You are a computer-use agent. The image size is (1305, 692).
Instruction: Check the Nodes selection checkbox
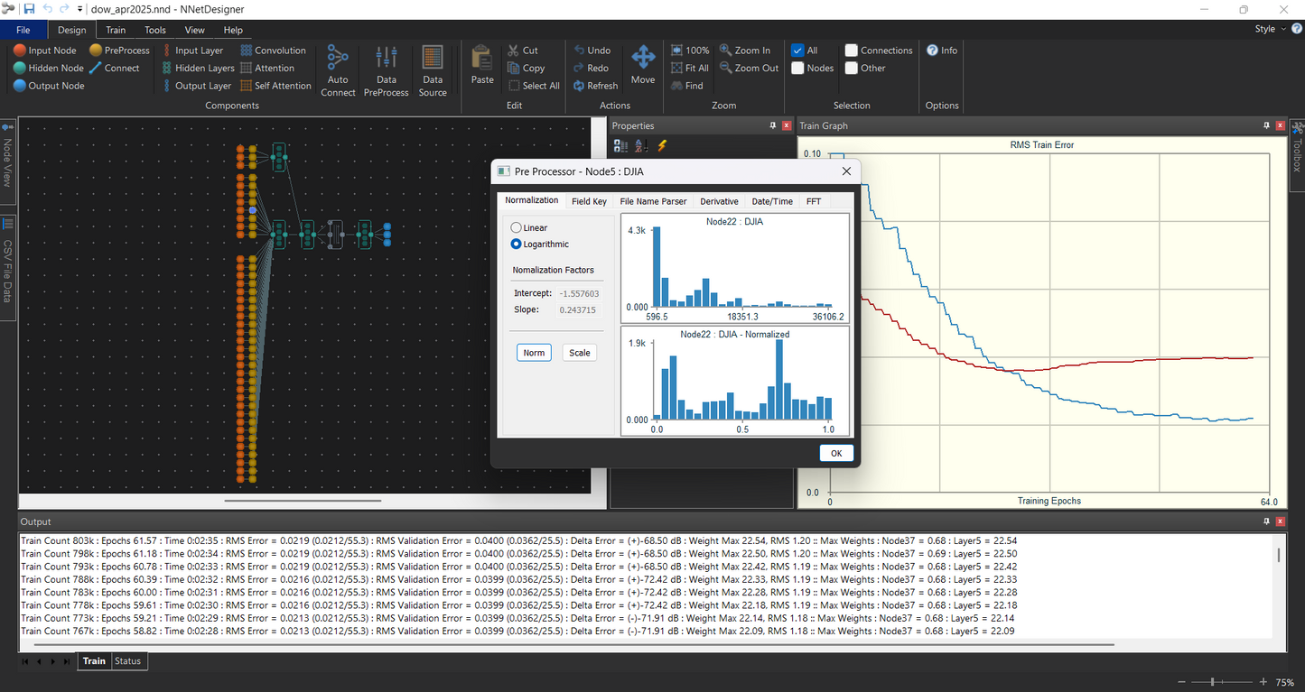[797, 68]
